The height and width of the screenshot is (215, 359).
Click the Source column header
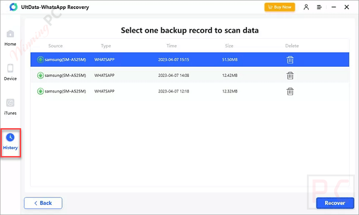[56, 46]
